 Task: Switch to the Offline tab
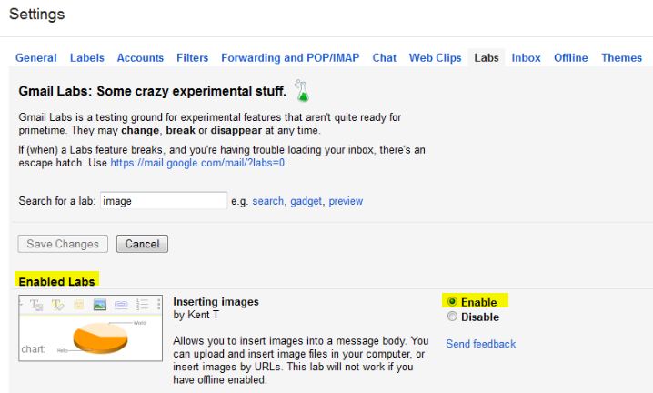[571, 58]
